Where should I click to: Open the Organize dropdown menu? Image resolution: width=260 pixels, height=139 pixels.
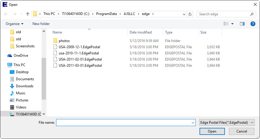(x=14, y=24)
